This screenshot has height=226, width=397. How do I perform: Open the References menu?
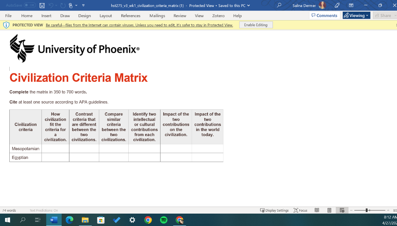130,16
